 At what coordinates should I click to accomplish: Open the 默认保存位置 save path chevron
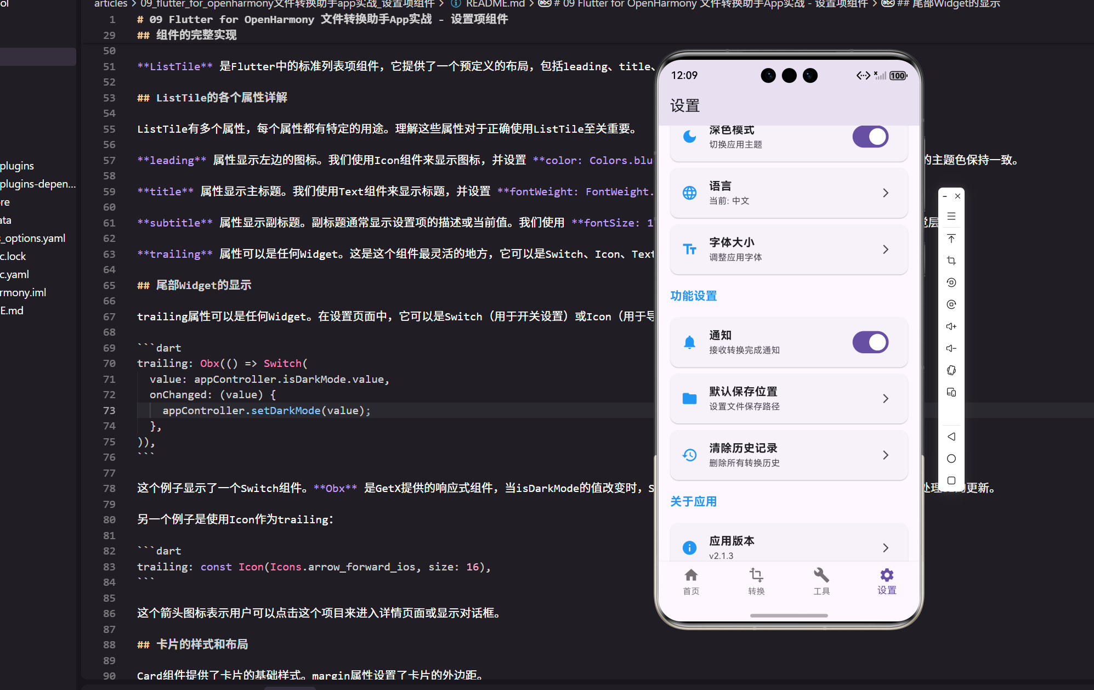tap(885, 399)
